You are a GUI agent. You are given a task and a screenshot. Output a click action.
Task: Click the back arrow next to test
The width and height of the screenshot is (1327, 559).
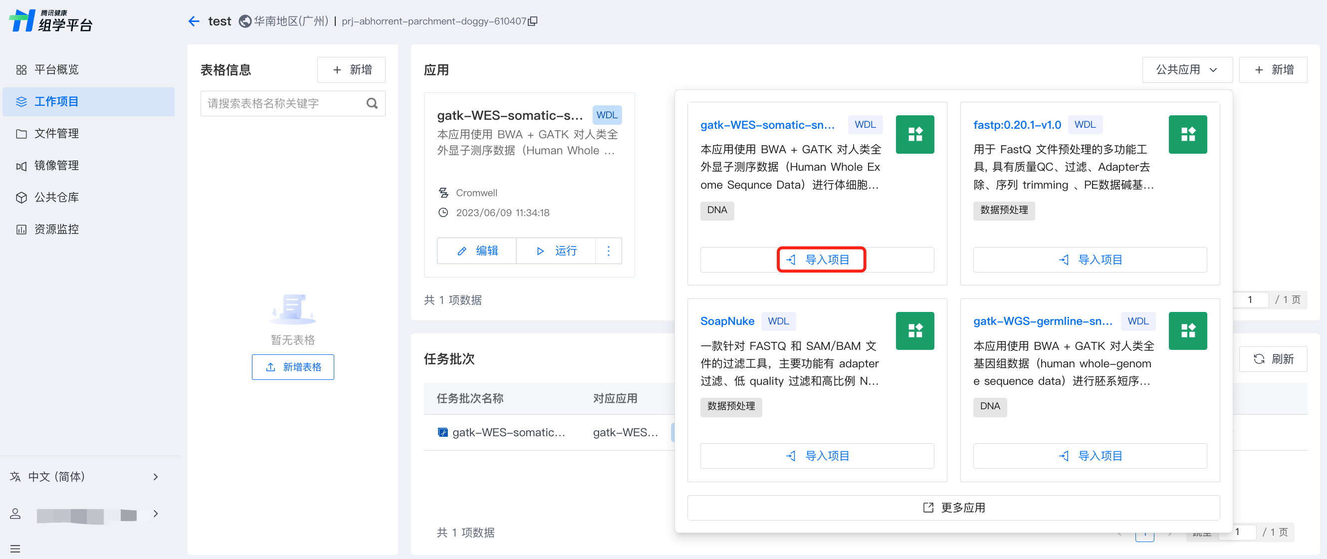[194, 21]
